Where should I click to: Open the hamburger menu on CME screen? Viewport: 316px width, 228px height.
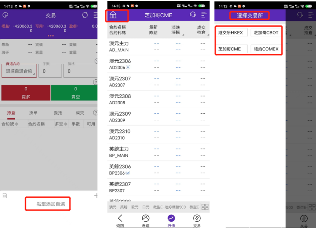click(204, 15)
